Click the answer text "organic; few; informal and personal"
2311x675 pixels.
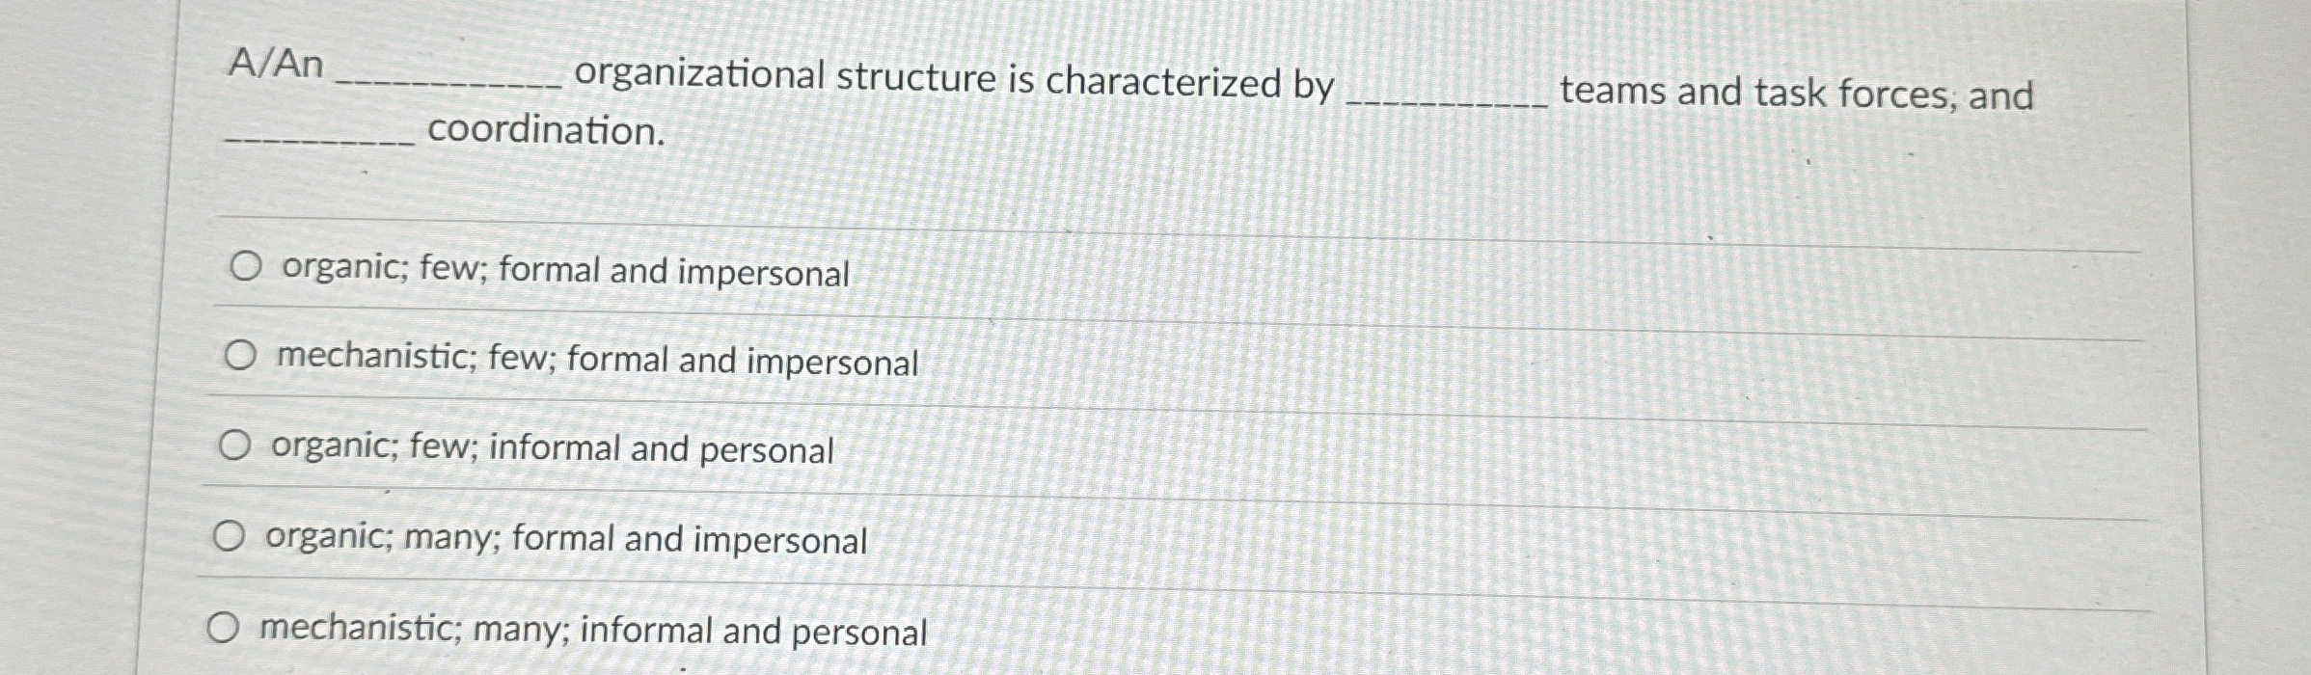pos(551,450)
